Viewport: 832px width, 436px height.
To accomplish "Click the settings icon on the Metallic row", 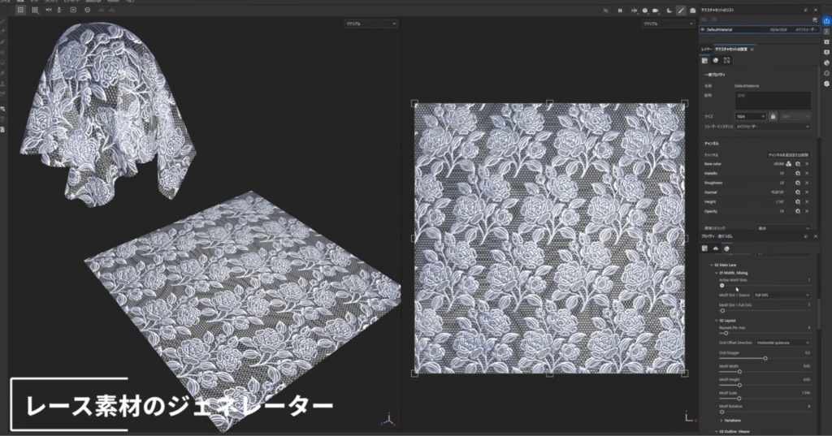I will tap(798, 174).
